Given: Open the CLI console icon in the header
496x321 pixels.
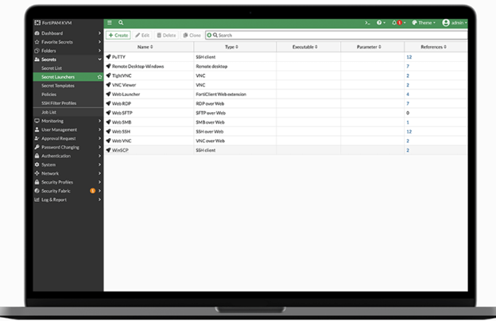Looking at the screenshot, I should pos(367,23).
